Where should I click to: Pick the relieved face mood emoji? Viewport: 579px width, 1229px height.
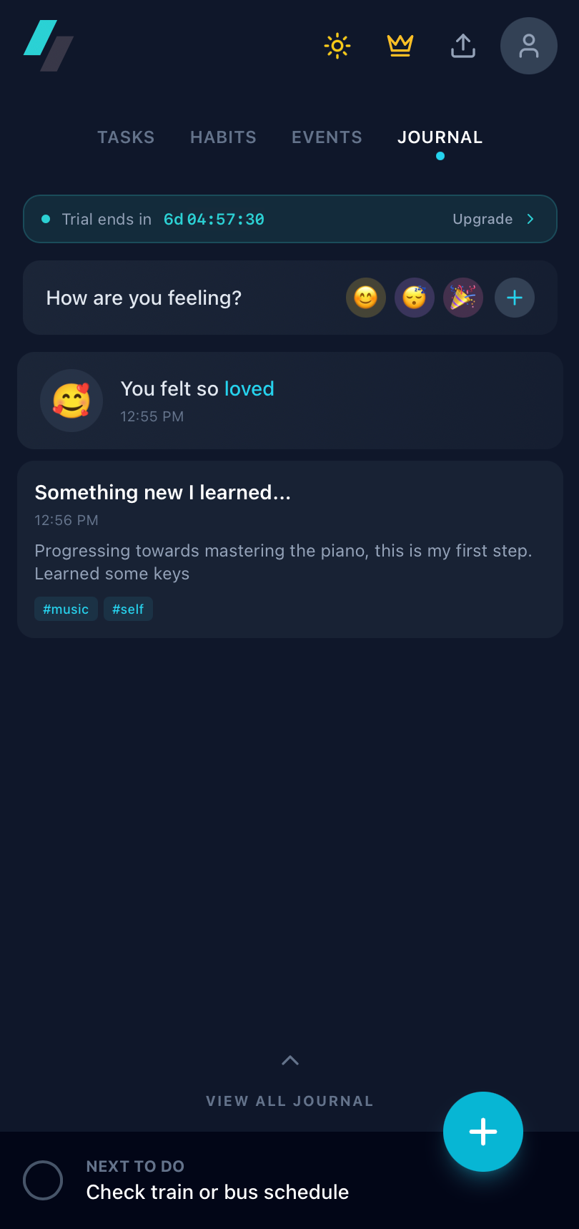414,298
